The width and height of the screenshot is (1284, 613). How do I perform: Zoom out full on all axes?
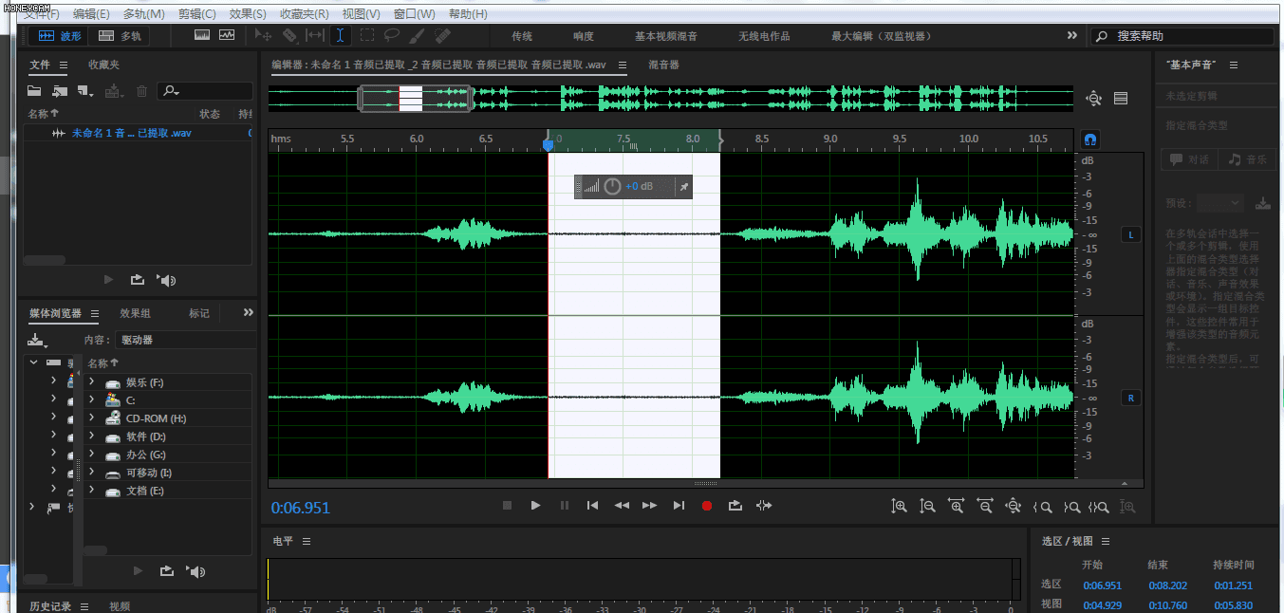pos(1013,506)
